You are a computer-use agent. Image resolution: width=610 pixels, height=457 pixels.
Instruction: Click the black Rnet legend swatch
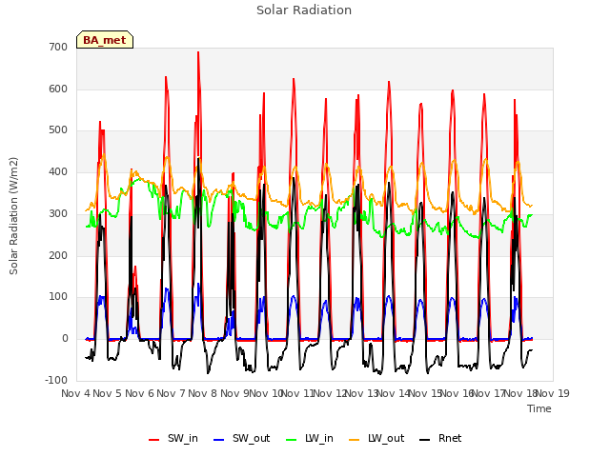point(425,440)
